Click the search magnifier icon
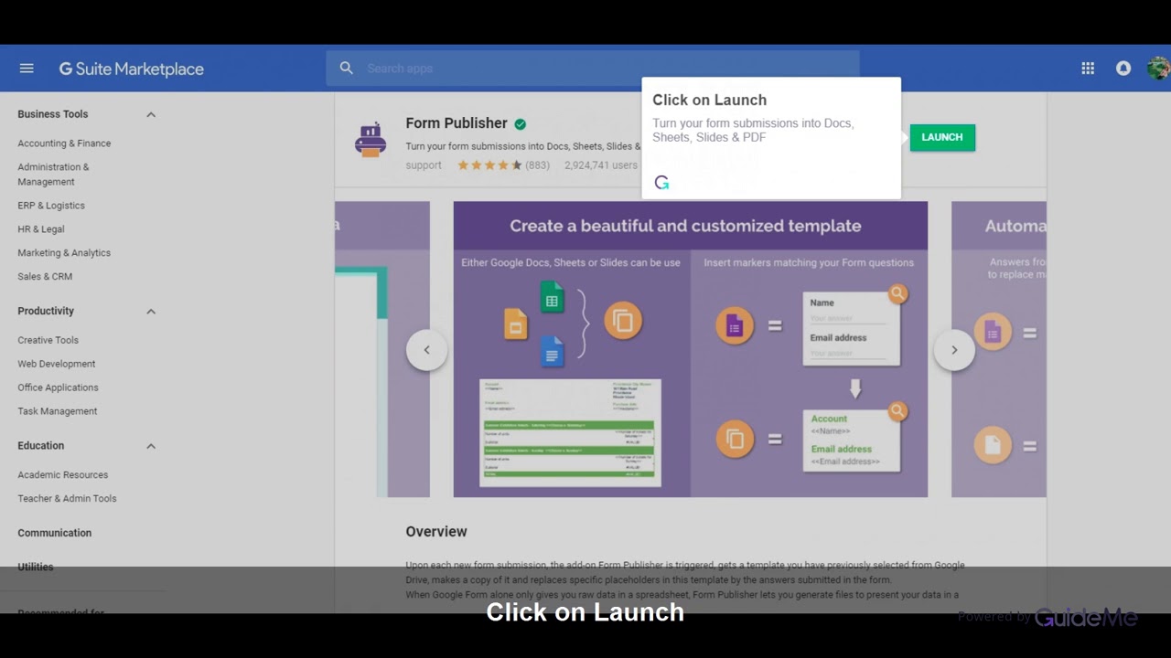 point(346,69)
